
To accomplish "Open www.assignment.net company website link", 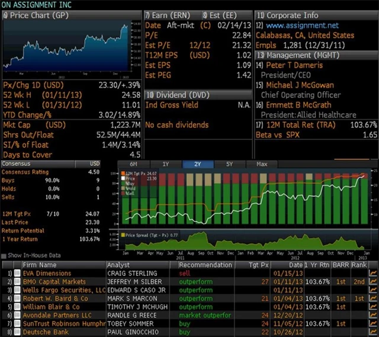I will (x=302, y=26).
